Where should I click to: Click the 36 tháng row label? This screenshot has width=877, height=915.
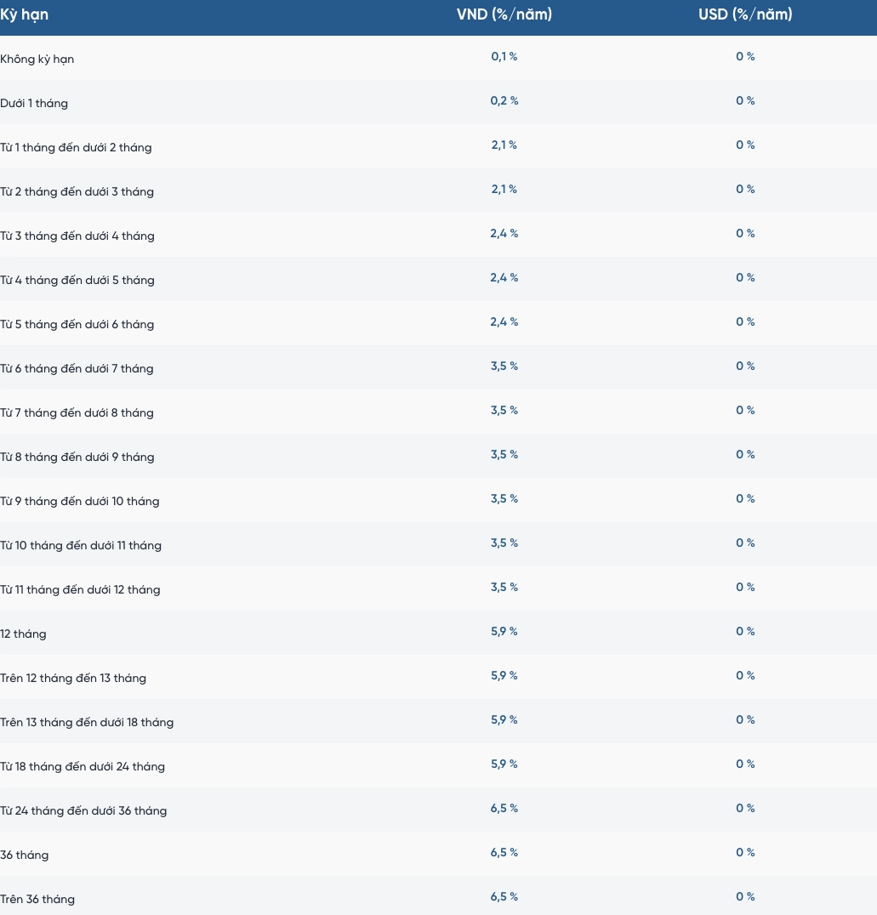click(x=24, y=855)
